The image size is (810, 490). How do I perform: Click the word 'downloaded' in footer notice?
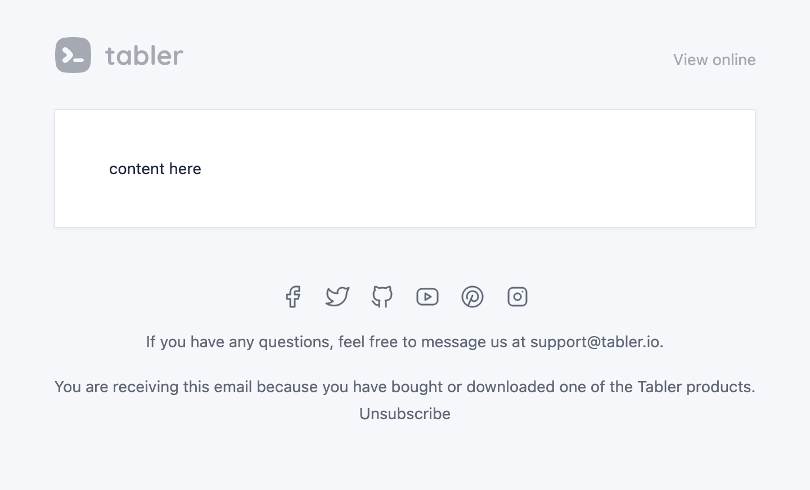coord(511,387)
